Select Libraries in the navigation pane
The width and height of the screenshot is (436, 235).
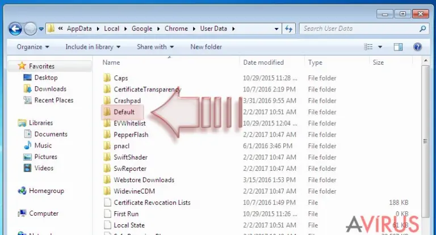[41, 123]
